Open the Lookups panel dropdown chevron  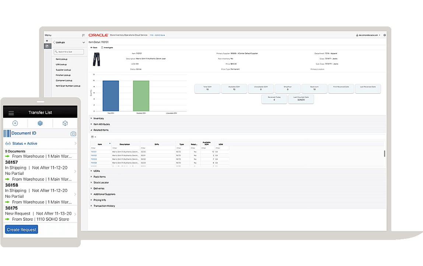tap(83, 43)
